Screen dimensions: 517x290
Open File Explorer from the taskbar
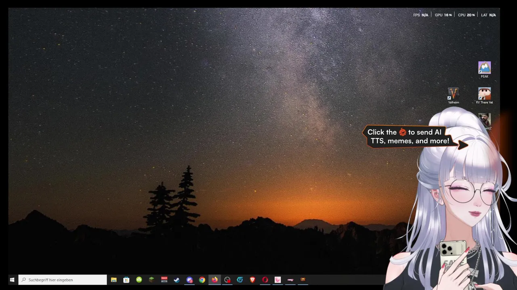114,280
